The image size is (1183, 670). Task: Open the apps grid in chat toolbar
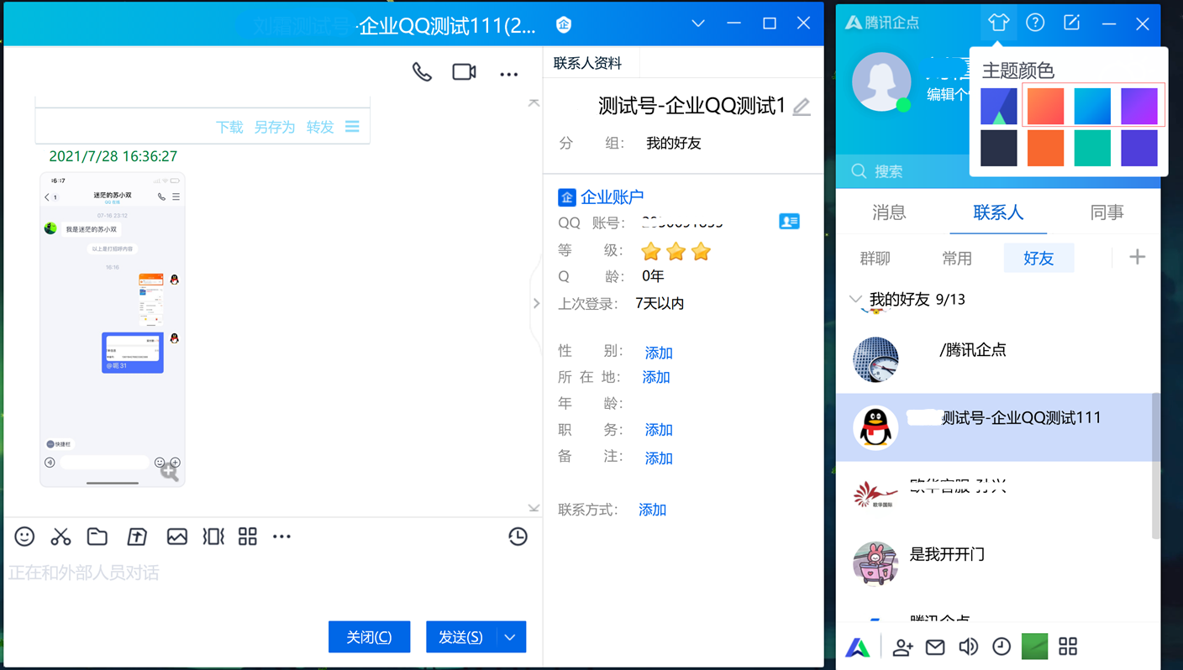248,537
